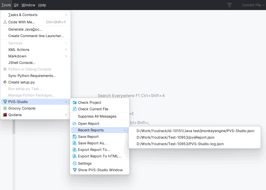This screenshot has height=190, width=266.
Task: Click the Save Report disk icon
Action: click(74, 137)
